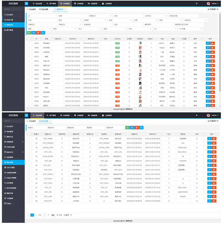Click delete icon for comic row 13070
The height and width of the screenshot is (225, 222).
213,57
